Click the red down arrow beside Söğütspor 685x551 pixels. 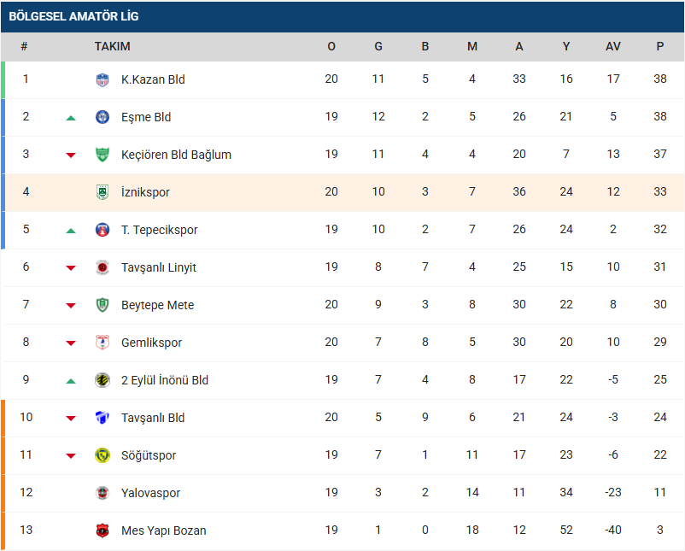tap(71, 455)
